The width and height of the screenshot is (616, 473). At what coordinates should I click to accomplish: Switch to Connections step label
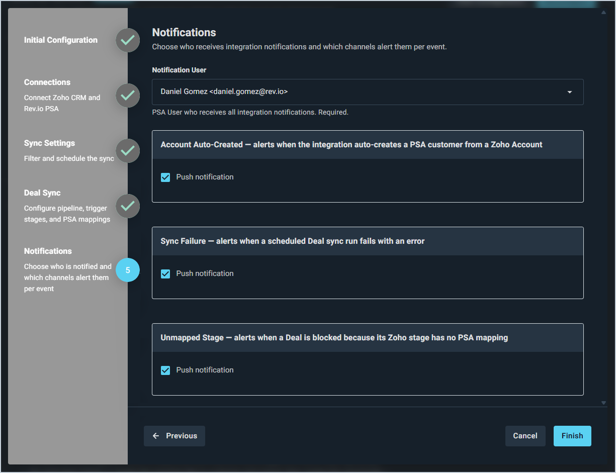pos(47,82)
